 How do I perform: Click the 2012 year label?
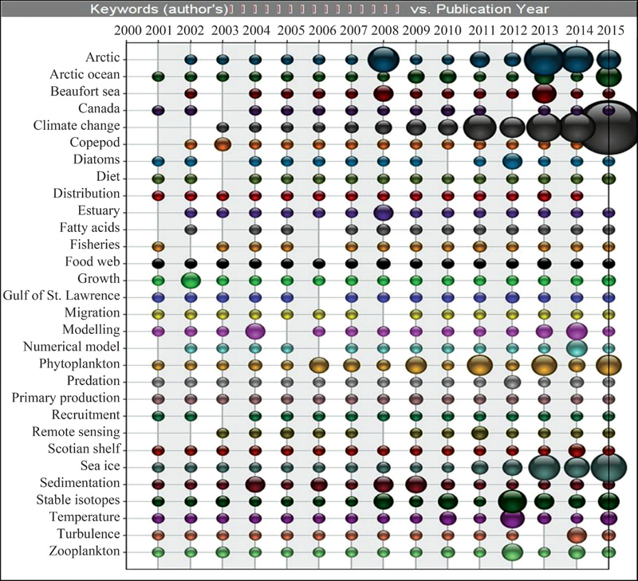(x=514, y=30)
